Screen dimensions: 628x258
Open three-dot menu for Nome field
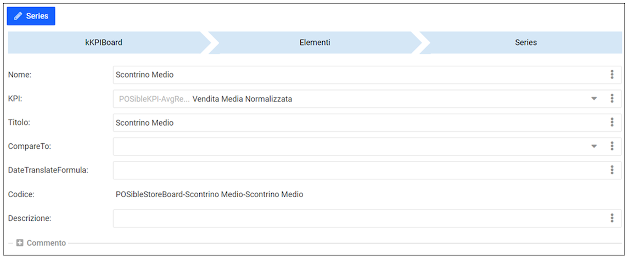pyautogui.click(x=612, y=75)
